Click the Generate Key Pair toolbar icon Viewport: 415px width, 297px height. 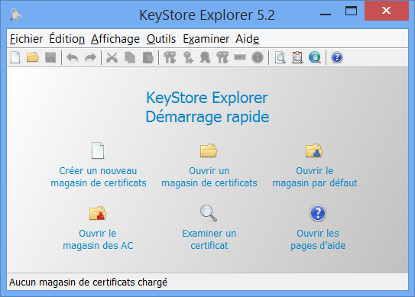pos(170,57)
